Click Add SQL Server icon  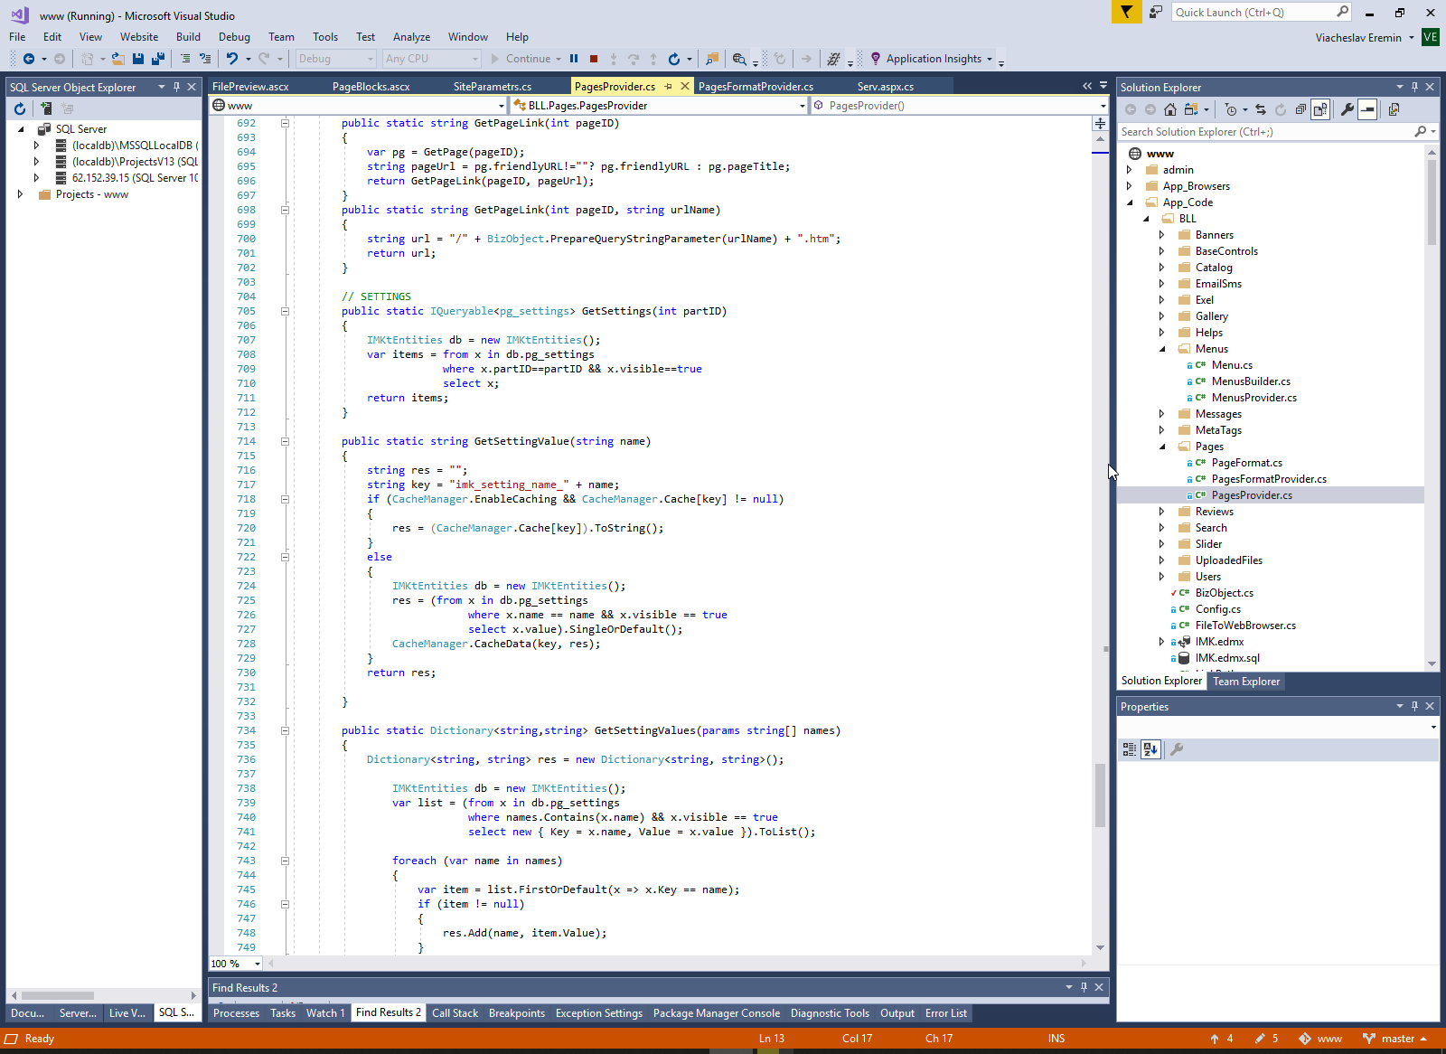tap(45, 108)
